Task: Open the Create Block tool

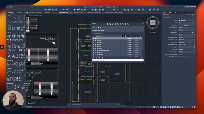Action: click(x=14, y=36)
